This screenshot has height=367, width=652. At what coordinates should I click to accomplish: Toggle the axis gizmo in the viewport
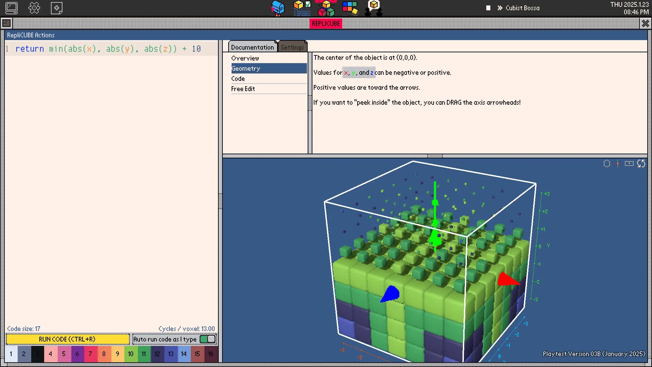[617, 163]
